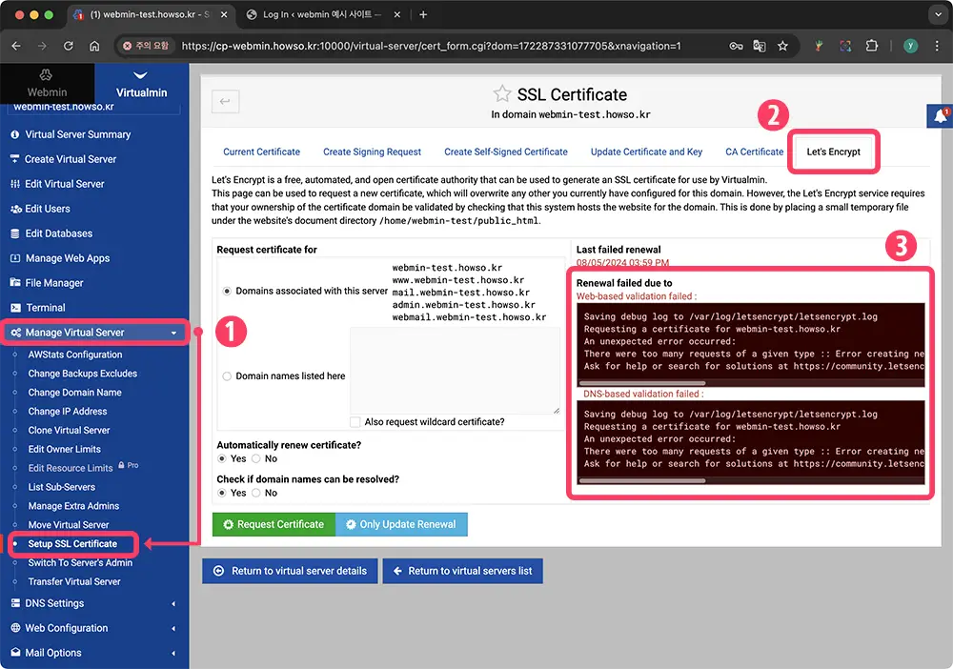Click the back arrow button beside page title
This screenshot has width=953, height=669.
[225, 101]
